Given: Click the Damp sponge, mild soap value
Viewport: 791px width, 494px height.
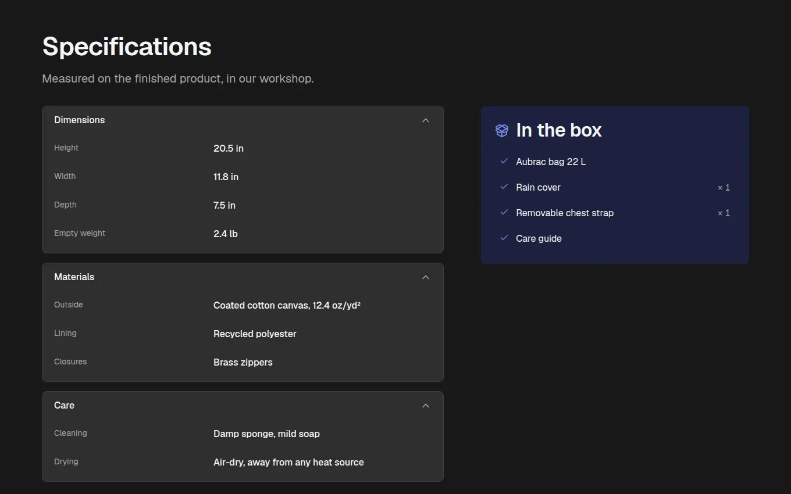Looking at the screenshot, I should pyautogui.click(x=266, y=434).
